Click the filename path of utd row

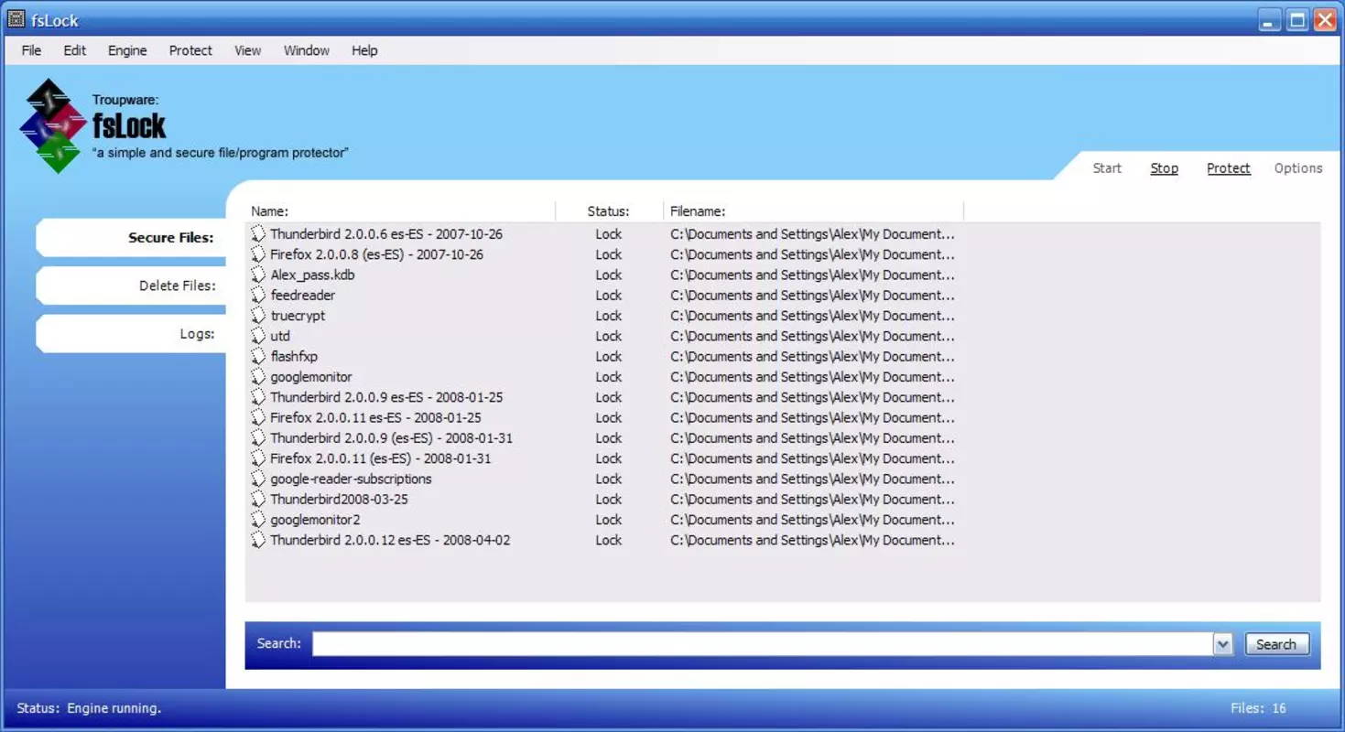pos(812,336)
